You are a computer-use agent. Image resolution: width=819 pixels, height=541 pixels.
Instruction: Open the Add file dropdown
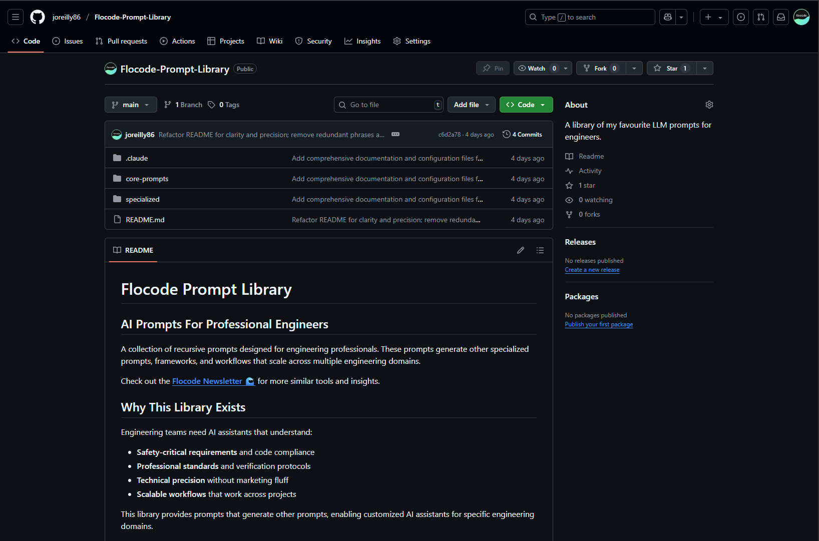pyautogui.click(x=472, y=105)
